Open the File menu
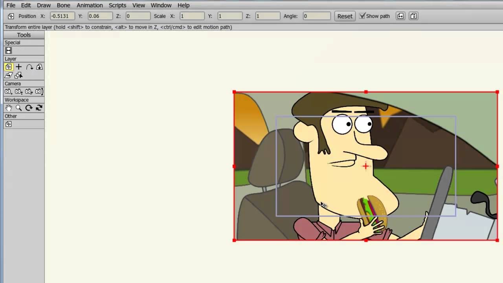The image size is (503, 283). pyautogui.click(x=11, y=5)
